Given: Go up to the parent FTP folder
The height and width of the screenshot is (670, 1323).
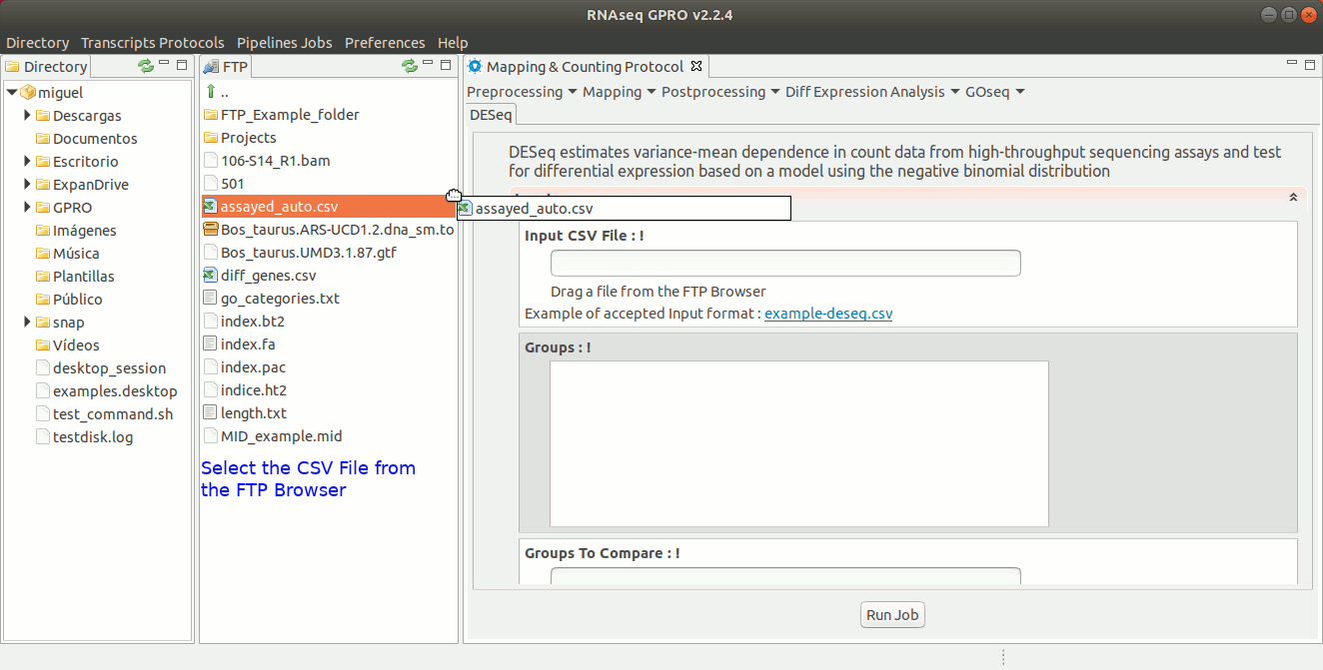Looking at the screenshot, I should 211,92.
